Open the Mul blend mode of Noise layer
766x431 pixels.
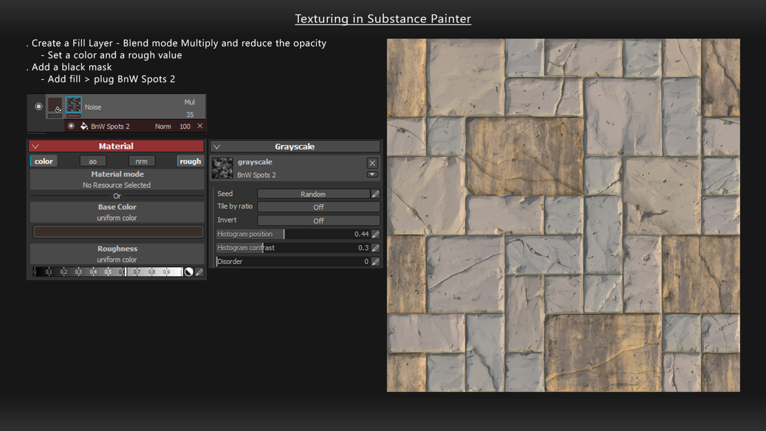[x=190, y=102]
